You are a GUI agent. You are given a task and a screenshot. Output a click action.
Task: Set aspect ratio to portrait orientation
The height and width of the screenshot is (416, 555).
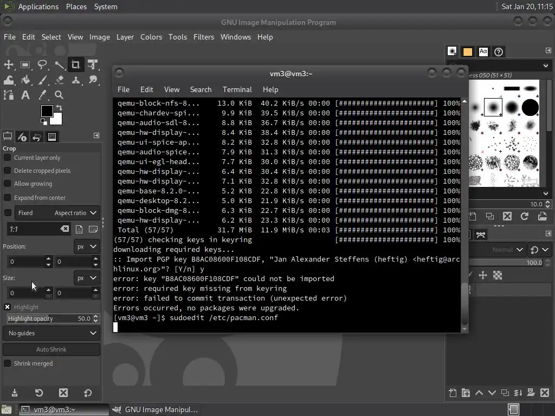click(79, 229)
